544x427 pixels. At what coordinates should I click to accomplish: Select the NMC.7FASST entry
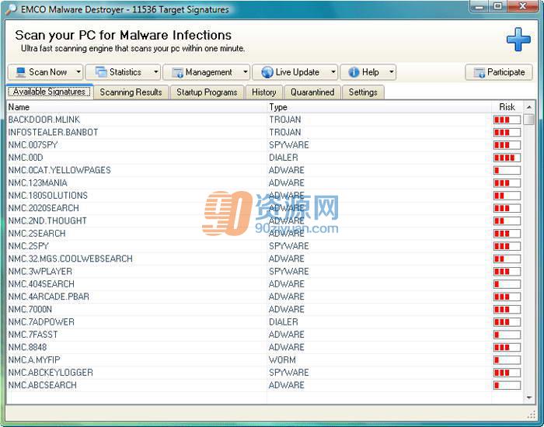[x=265, y=335]
